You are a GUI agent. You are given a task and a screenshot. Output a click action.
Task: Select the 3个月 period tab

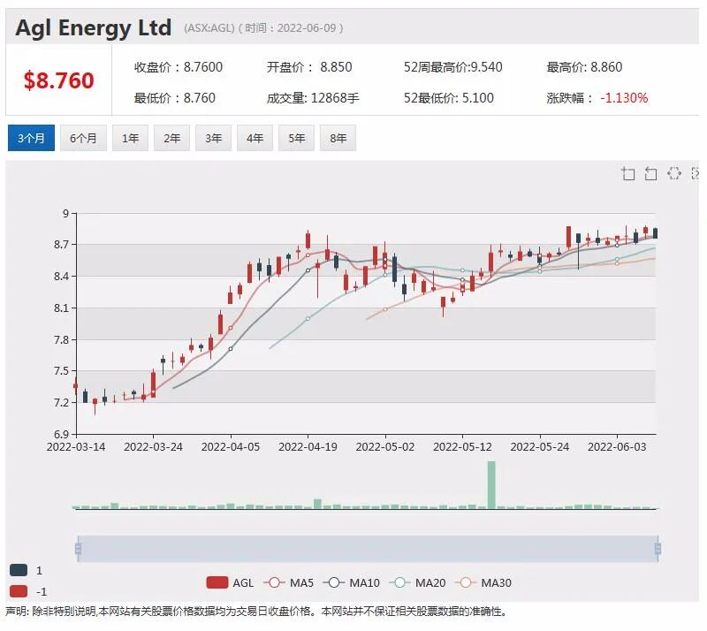coord(31,138)
